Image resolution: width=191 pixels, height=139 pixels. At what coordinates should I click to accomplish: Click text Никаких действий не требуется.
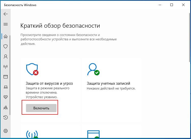[111, 89]
